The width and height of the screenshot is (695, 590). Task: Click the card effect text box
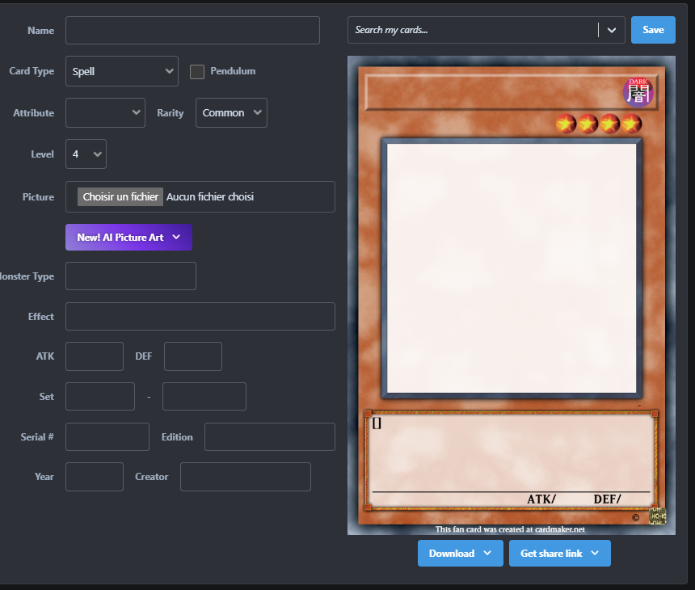pyautogui.click(x=511, y=461)
